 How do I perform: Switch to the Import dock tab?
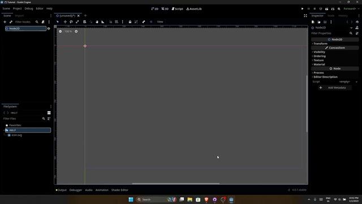(19, 16)
